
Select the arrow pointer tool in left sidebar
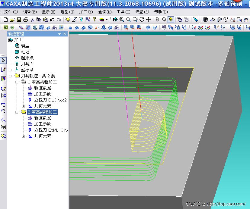(3, 61)
